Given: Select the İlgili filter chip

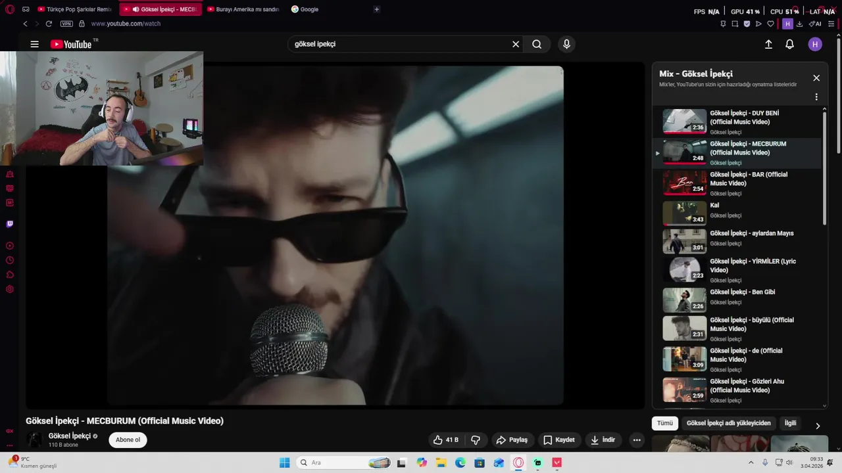Looking at the screenshot, I should coord(790,423).
